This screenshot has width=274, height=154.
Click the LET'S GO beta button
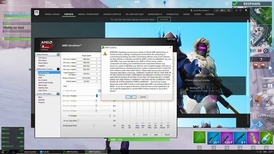point(164,20)
